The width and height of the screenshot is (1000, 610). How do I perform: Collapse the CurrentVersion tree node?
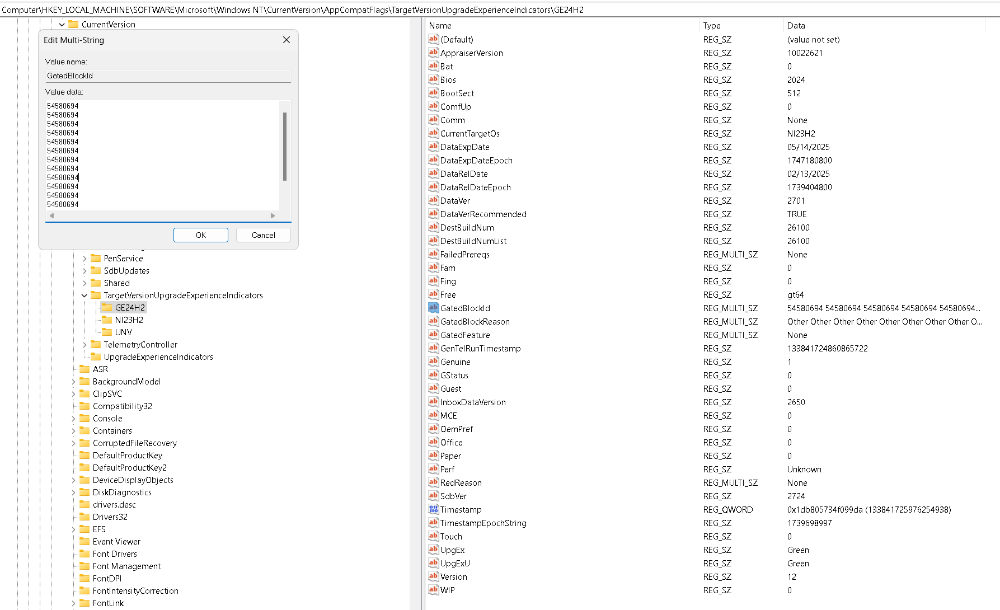(x=62, y=25)
